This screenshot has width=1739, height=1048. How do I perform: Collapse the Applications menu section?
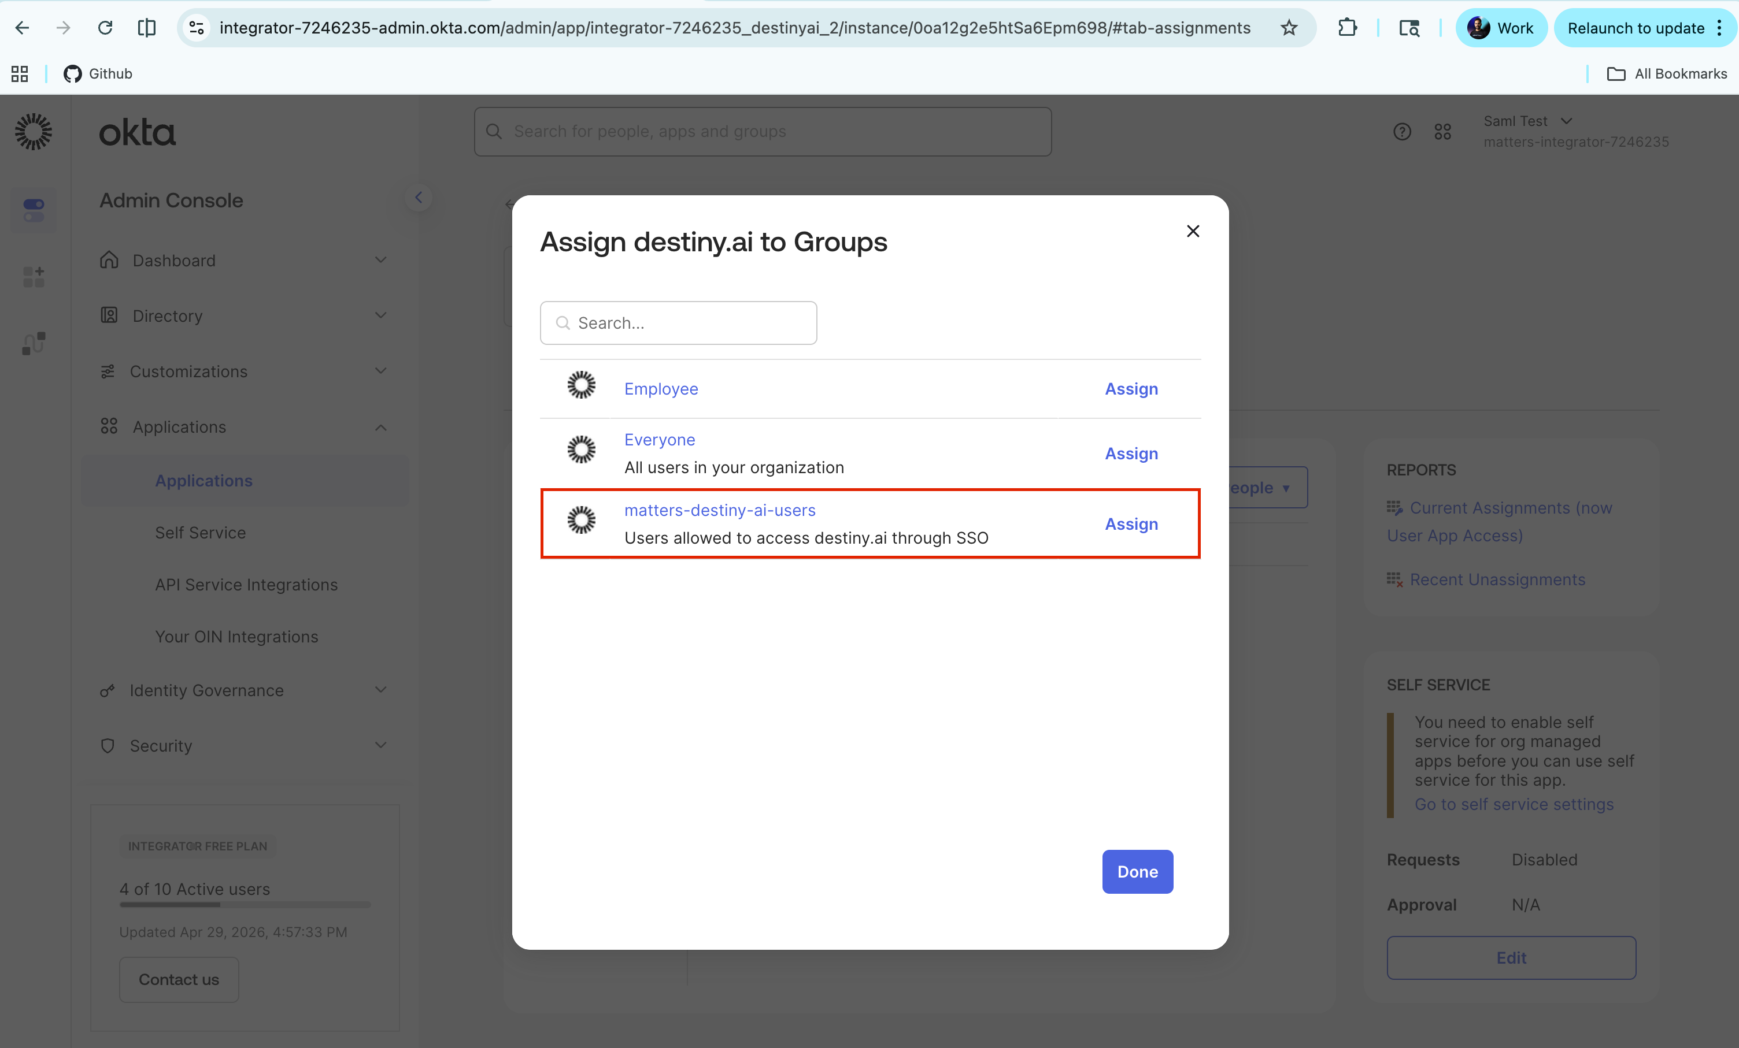tap(243, 427)
